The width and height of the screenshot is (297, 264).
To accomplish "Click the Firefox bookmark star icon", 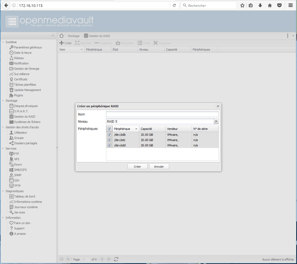I will (242, 5).
